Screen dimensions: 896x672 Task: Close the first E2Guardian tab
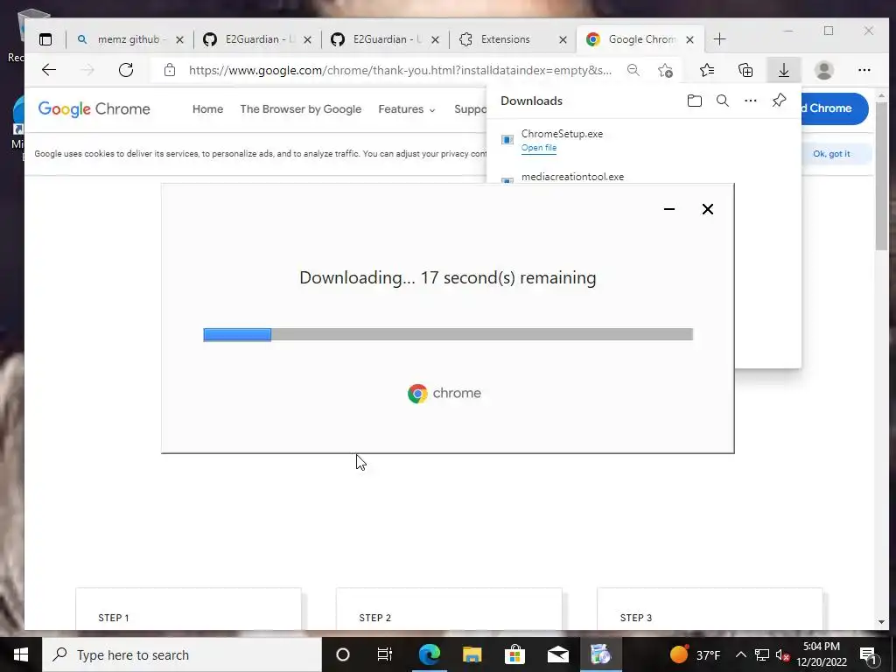[307, 39]
